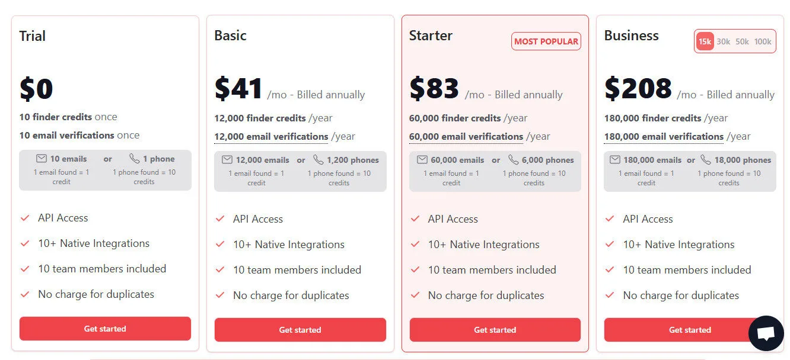Click the MOST POPULAR badge on Starter
The width and height of the screenshot is (790, 360).
click(x=546, y=41)
